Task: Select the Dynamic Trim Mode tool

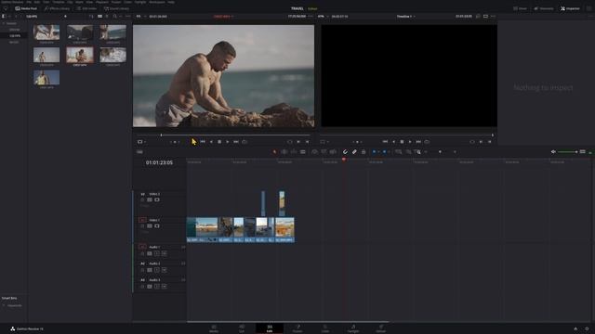Action: coord(294,152)
